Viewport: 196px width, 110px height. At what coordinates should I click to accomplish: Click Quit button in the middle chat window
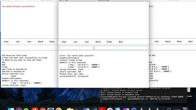(121, 42)
